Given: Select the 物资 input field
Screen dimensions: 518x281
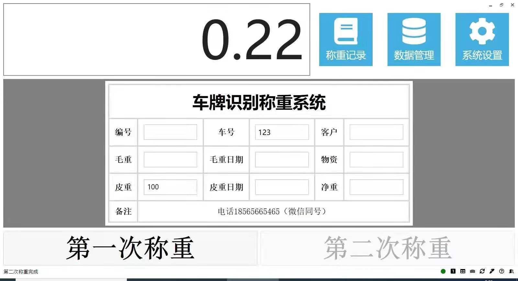Looking at the screenshot, I should [x=376, y=160].
